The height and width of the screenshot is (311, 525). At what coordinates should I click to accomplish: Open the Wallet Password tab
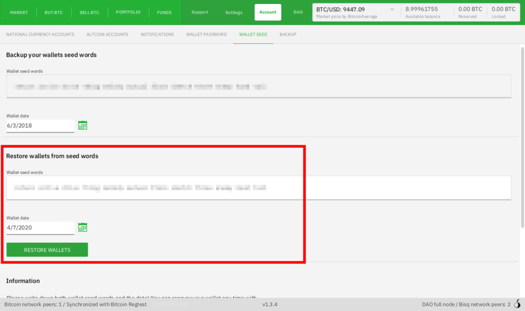[x=206, y=34]
